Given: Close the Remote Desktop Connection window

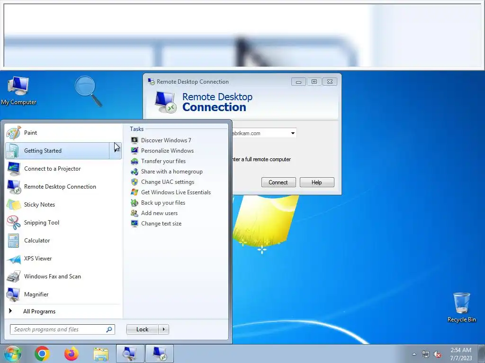Looking at the screenshot, I should point(330,81).
